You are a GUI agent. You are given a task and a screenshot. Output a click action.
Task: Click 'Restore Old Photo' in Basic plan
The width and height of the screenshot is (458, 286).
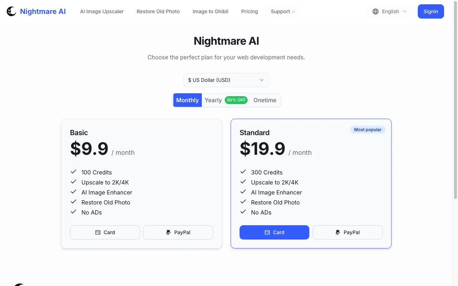pyautogui.click(x=106, y=202)
